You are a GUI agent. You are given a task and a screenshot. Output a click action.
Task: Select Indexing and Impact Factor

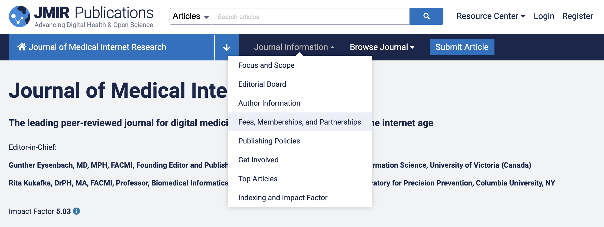point(283,198)
